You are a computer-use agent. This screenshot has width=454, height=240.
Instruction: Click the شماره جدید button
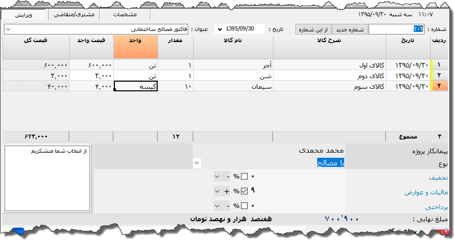point(350,29)
